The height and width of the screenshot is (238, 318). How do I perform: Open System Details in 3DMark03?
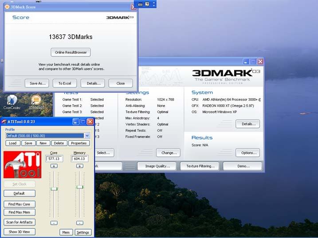click(x=248, y=124)
